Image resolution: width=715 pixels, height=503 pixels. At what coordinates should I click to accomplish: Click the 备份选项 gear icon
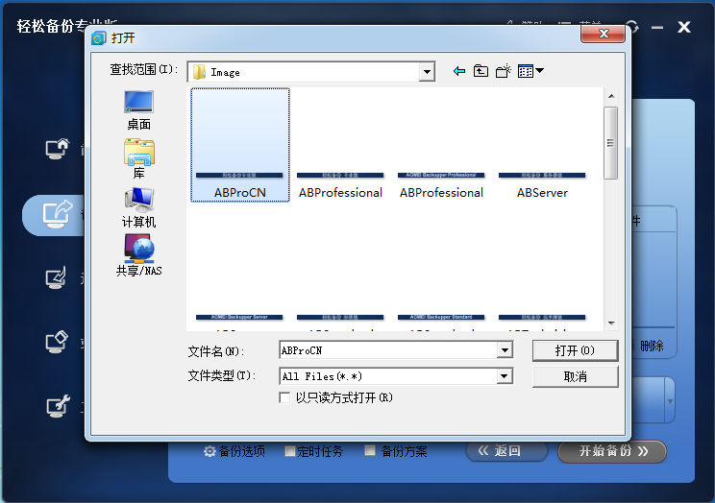(210, 451)
